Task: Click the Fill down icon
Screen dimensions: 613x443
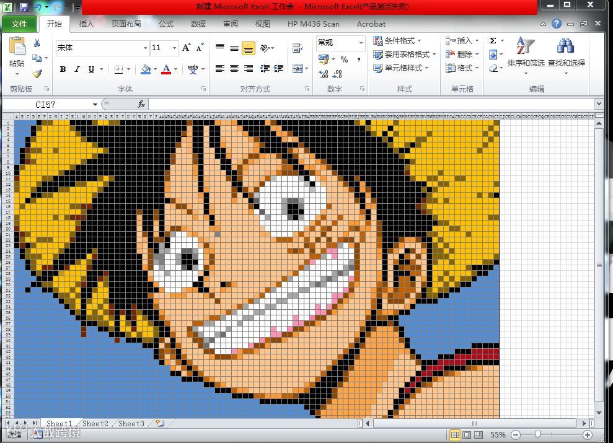Action: [493, 55]
